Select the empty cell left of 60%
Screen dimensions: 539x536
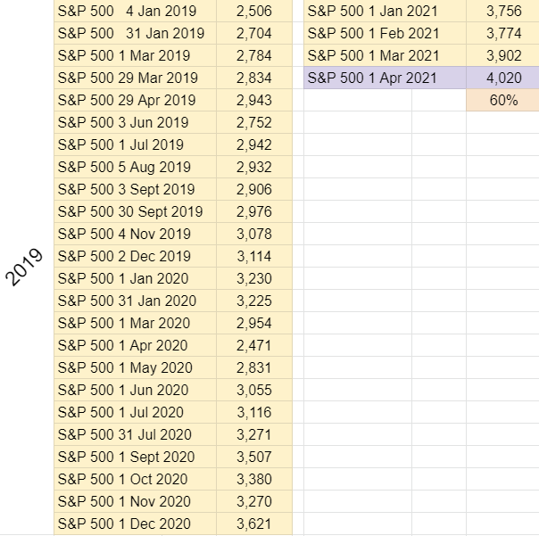click(x=439, y=100)
